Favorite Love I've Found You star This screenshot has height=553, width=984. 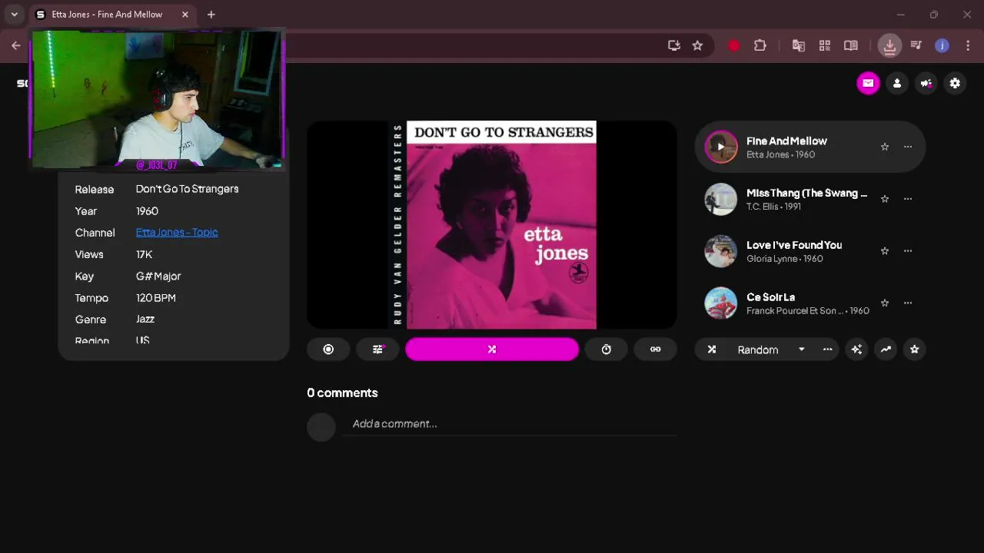pyautogui.click(x=885, y=251)
